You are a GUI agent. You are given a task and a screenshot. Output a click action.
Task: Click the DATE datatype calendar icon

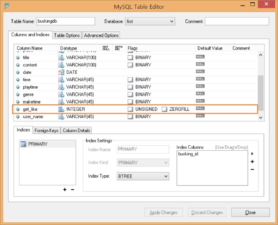click(61, 72)
